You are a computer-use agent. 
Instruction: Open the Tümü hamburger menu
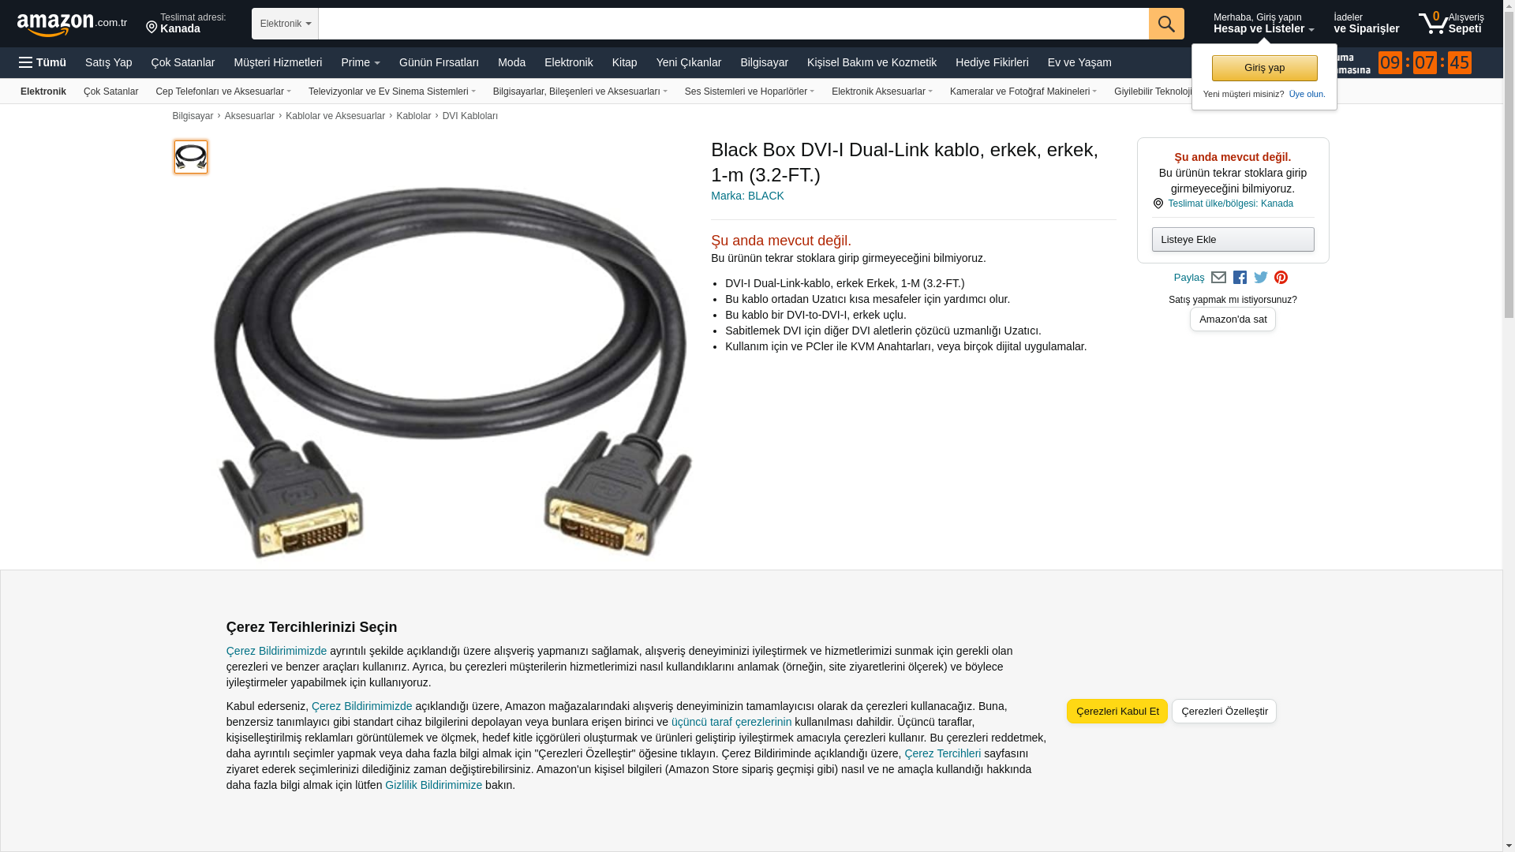coord(43,62)
